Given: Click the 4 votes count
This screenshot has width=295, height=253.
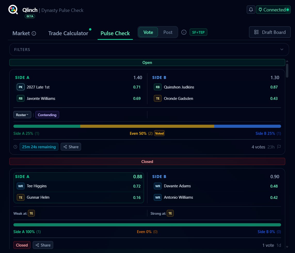Looking at the screenshot, I should point(258,147).
